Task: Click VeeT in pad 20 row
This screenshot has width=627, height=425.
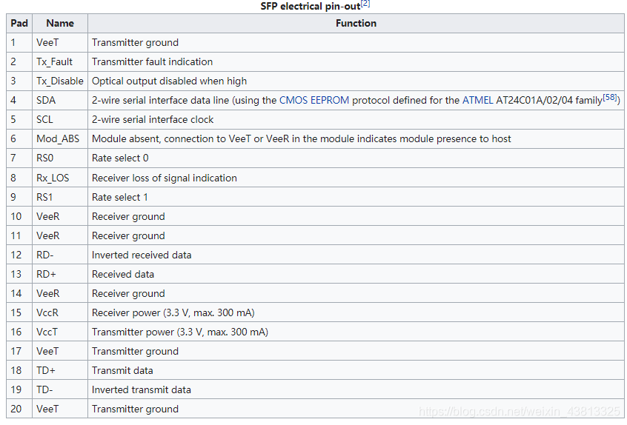Action: coord(47,409)
